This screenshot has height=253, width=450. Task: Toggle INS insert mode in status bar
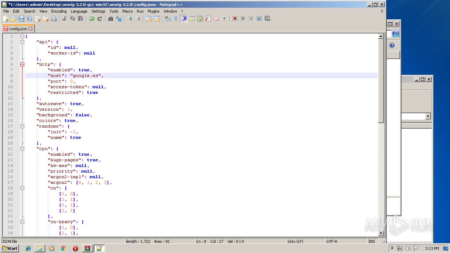pyautogui.click(x=372, y=241)
